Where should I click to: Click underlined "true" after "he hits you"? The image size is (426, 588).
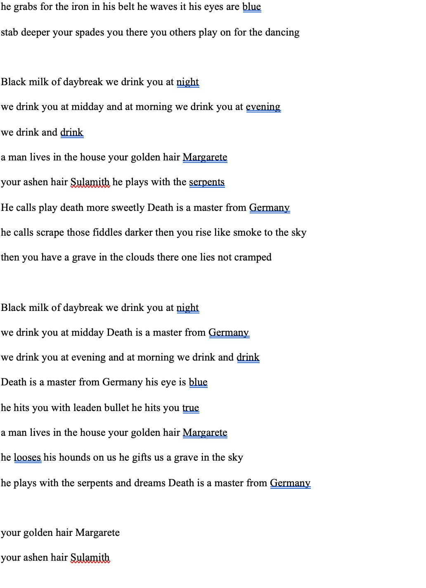pos(191,408)
